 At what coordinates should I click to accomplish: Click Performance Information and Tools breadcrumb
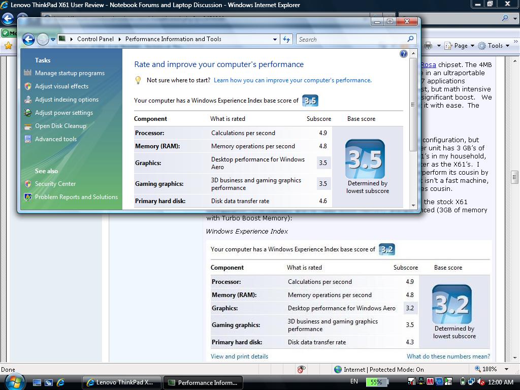tap(173, 39)
